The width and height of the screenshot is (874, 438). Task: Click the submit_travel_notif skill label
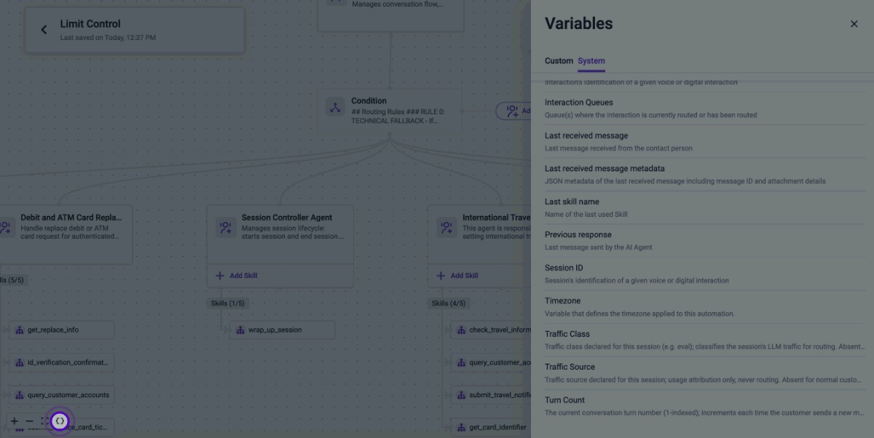(x=500, y=395)
